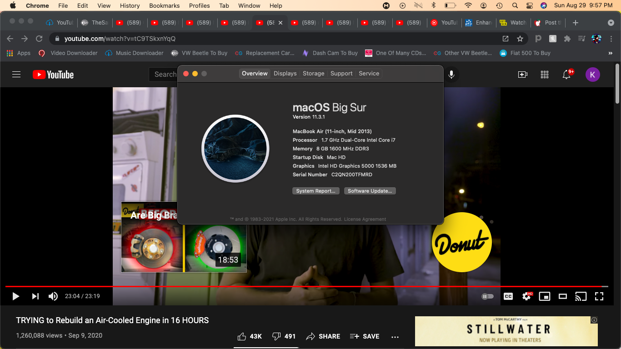621x349 pixels.
Task: Open Control Center in menu bar
Action: click(529, 5)
